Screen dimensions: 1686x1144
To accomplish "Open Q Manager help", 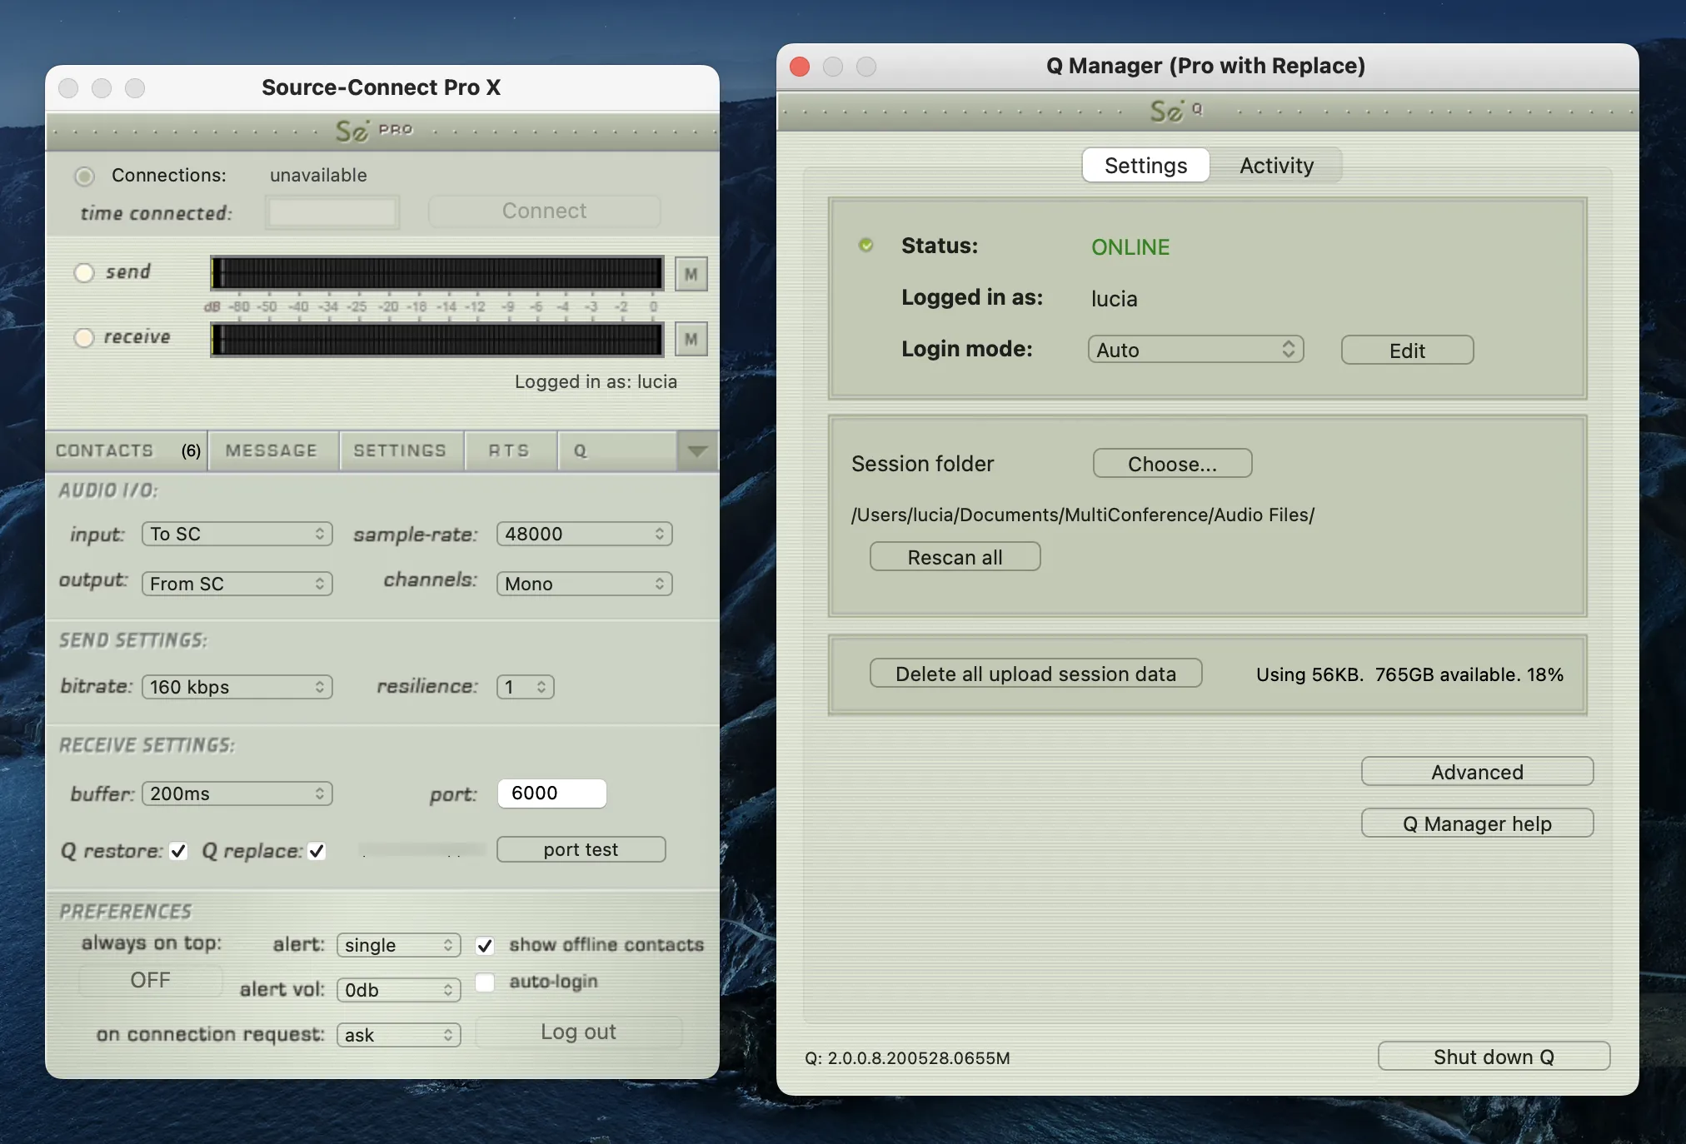I will (1477, 823).
